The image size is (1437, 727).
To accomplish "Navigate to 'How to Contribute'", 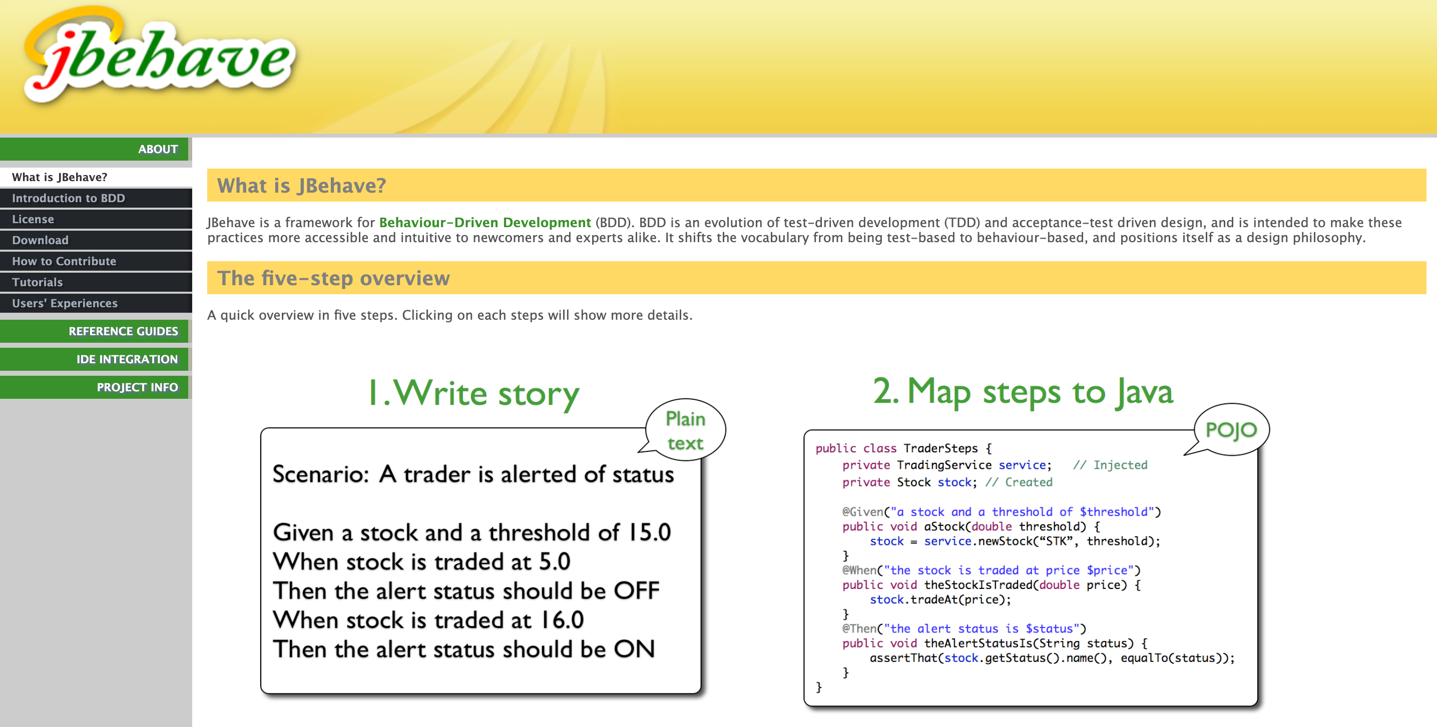I will click(x=64, y=262).
